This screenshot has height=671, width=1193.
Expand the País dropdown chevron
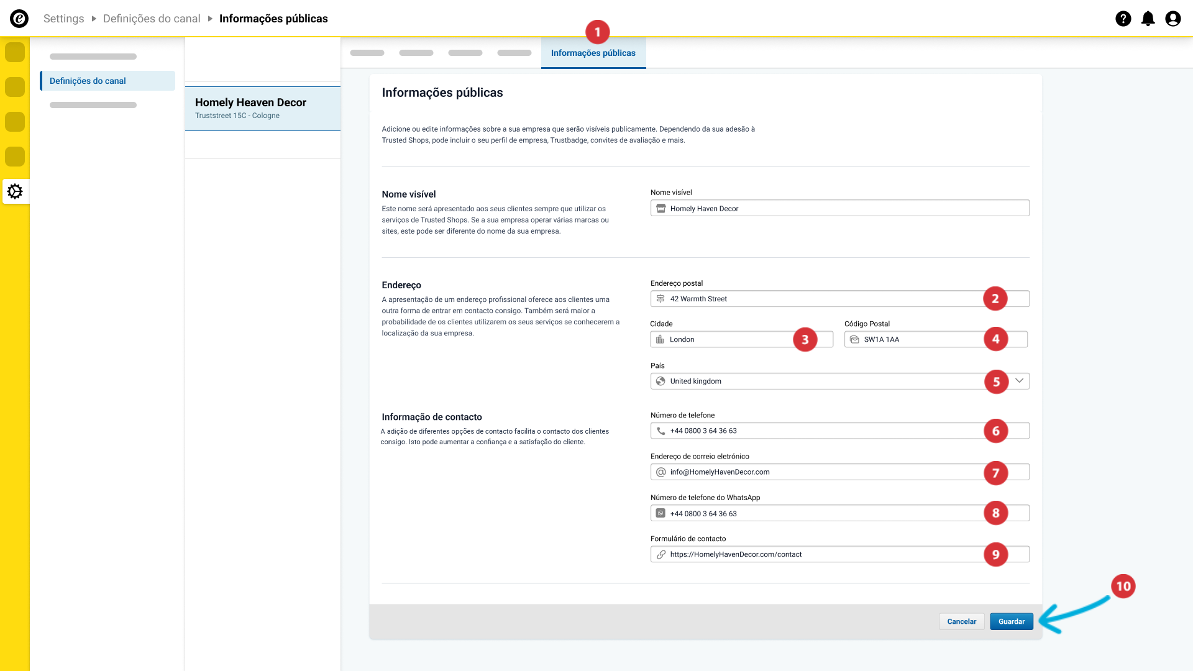[1019, 381]
